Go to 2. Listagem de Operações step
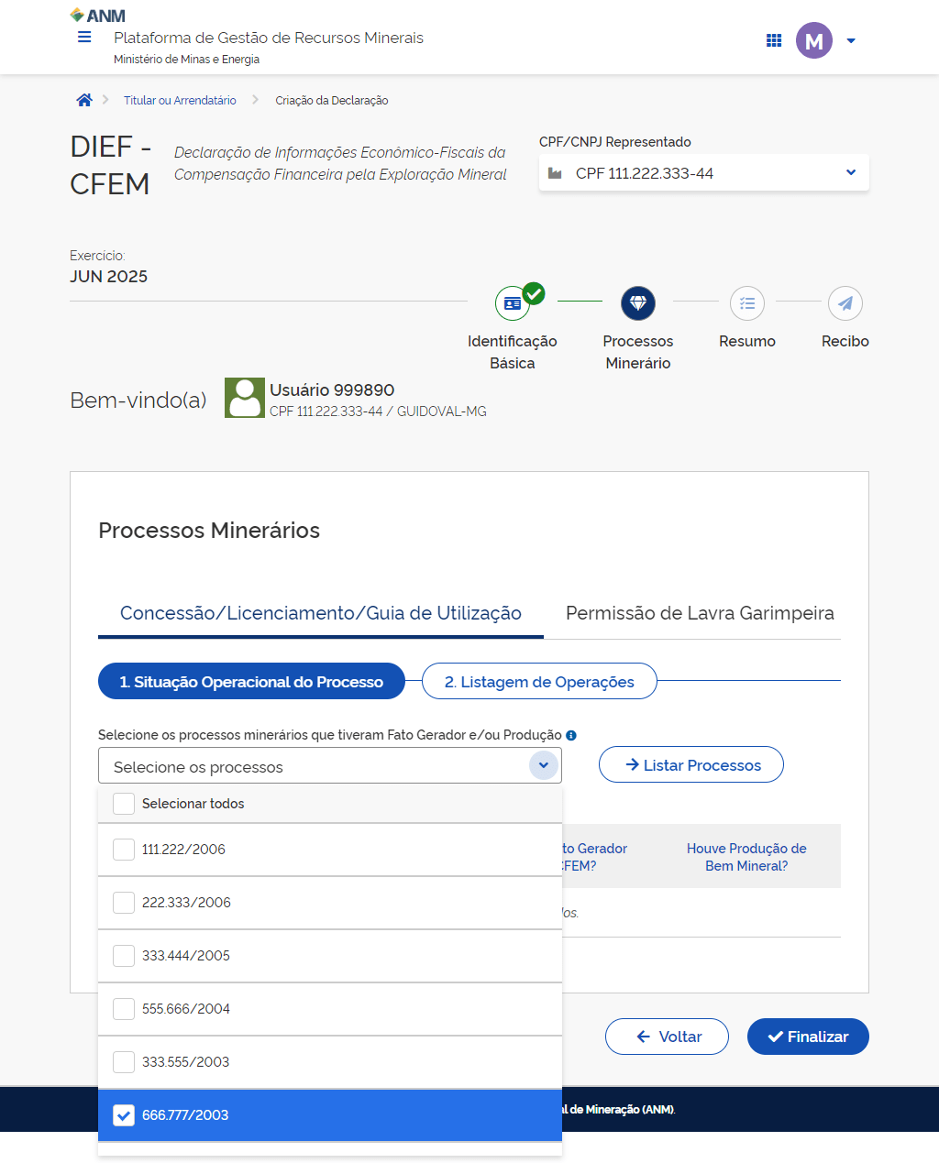Viewport: 939px width, 1163px height. click(539, 682)
